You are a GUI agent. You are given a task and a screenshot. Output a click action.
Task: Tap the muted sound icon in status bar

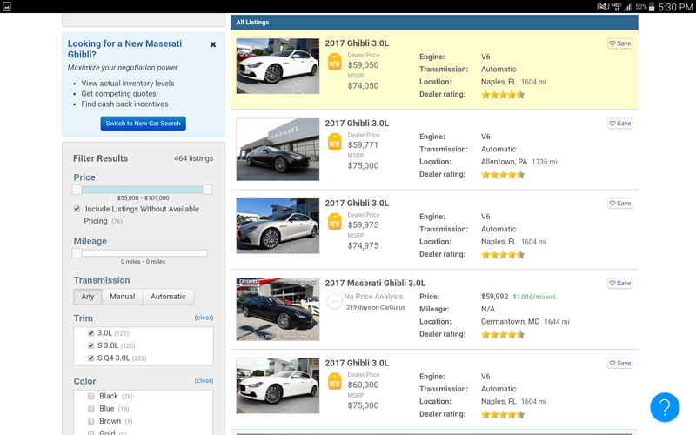(x=603, y=6)
